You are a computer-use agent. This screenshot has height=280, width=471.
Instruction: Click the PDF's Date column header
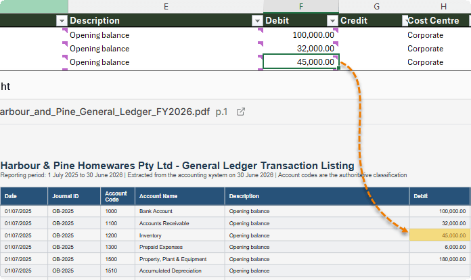[x=24, y=196]
